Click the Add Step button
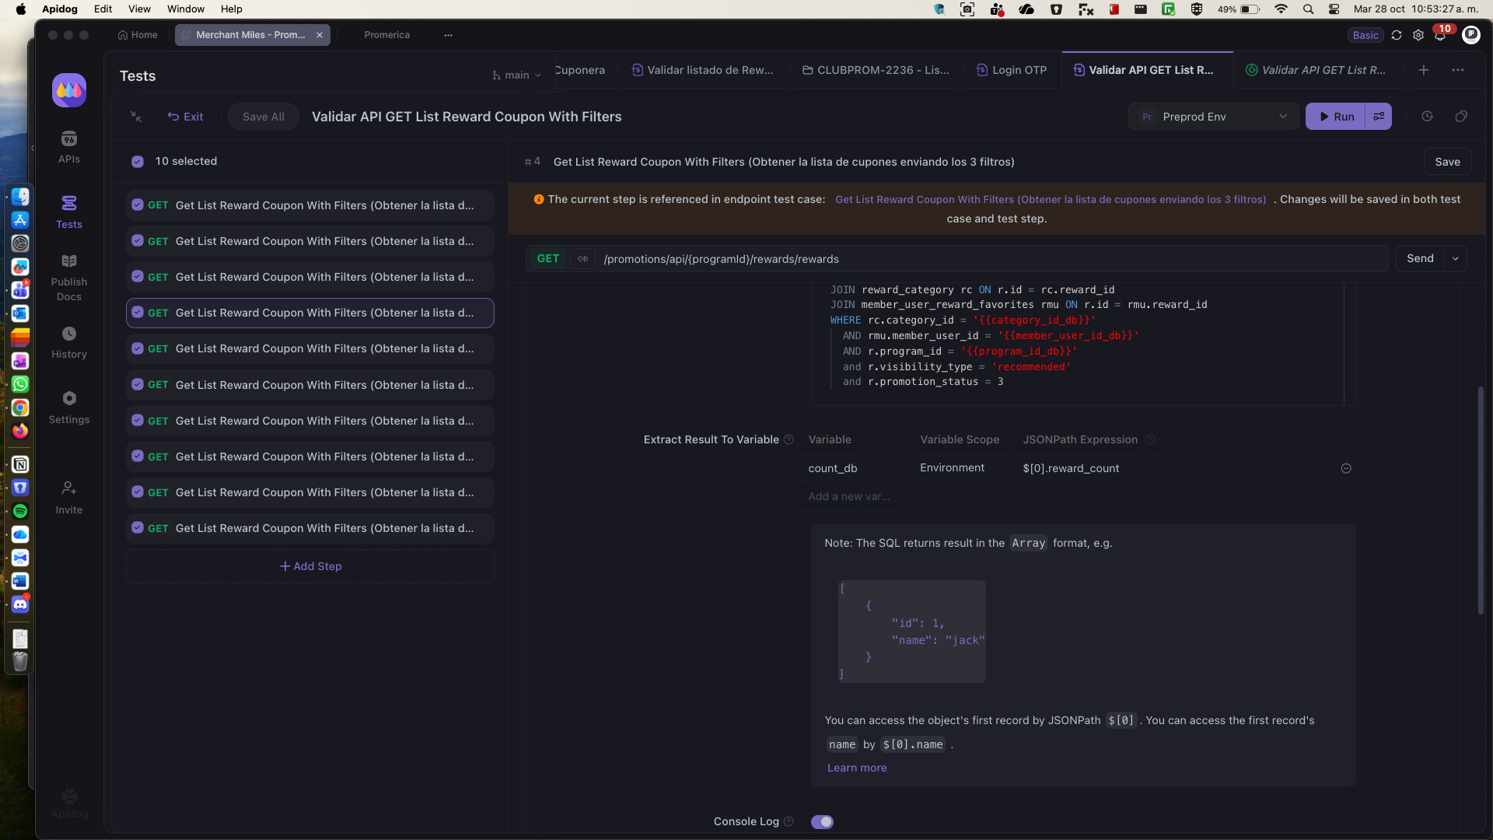Viewport: 1493px width, 840px height. coord(310,566)
